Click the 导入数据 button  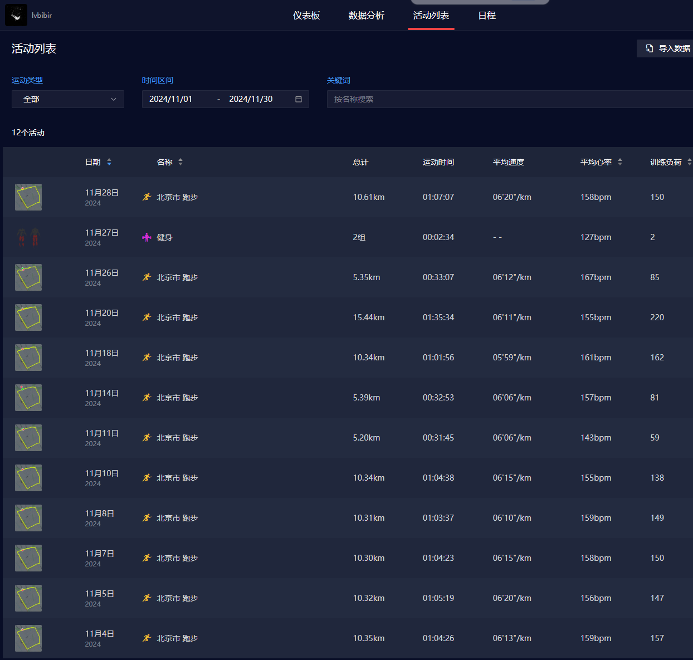pos(667,48)
